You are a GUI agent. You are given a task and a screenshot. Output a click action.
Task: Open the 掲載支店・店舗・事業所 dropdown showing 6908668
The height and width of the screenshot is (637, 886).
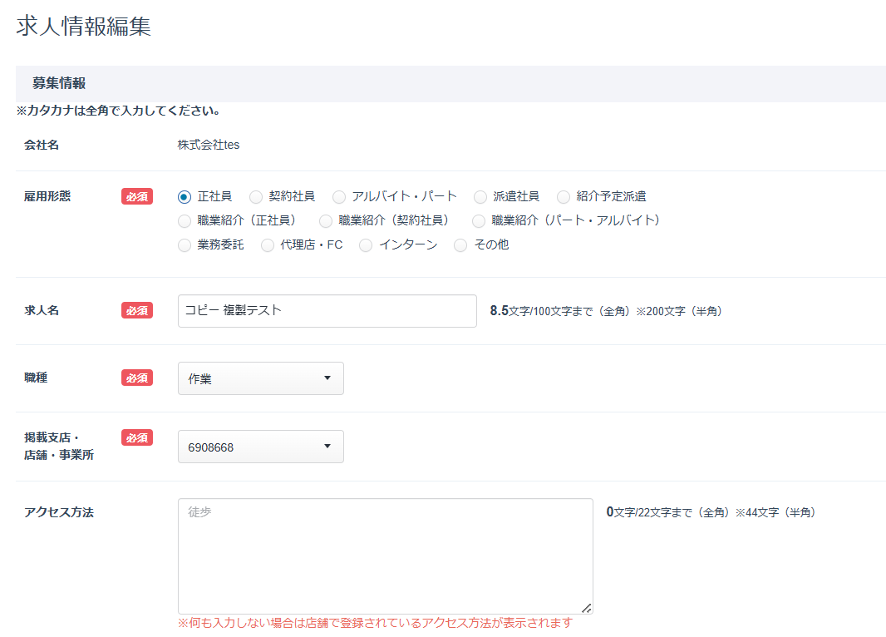click(260, 446)
